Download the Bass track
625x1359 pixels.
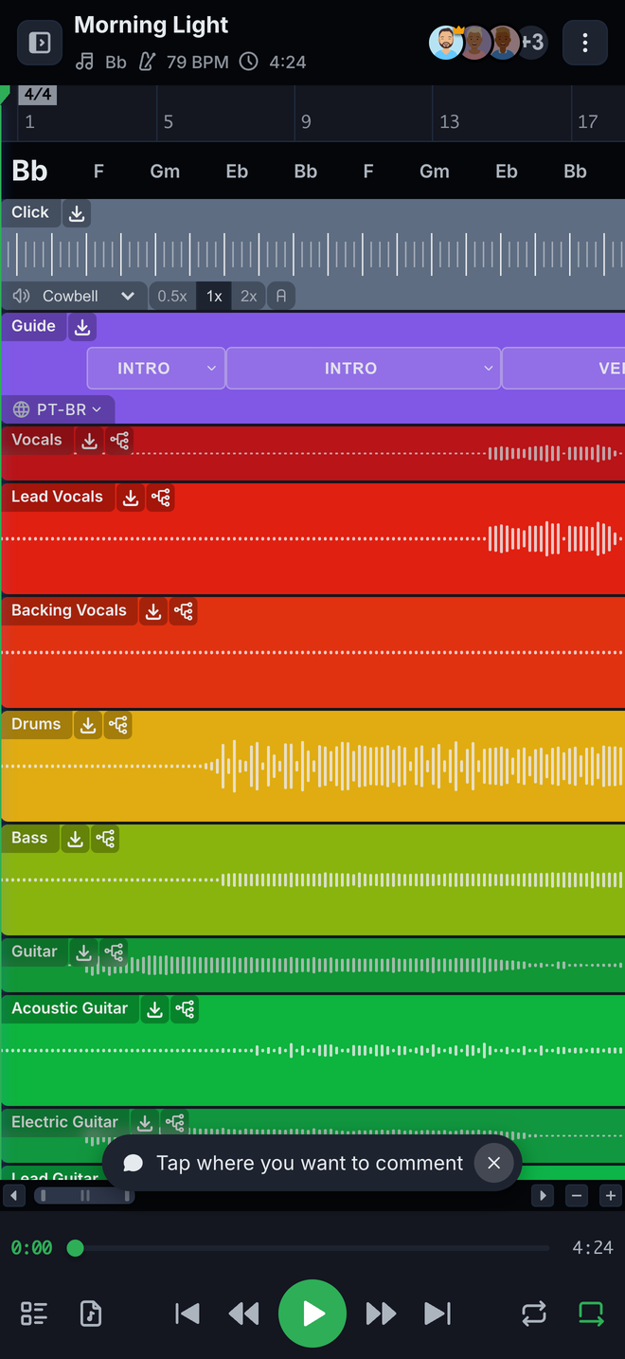75,839
